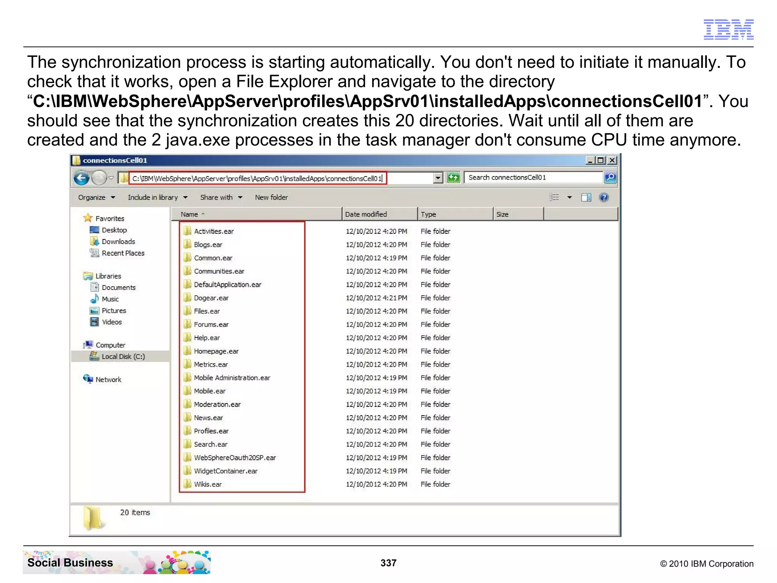The width and height of the screenshot is (777, 583).
Task: Click the Back navigation arrow button
Action: pos(82,178)
